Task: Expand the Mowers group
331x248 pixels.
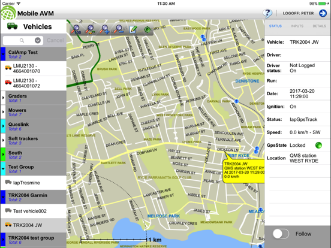Action: (x=3, y=112)
